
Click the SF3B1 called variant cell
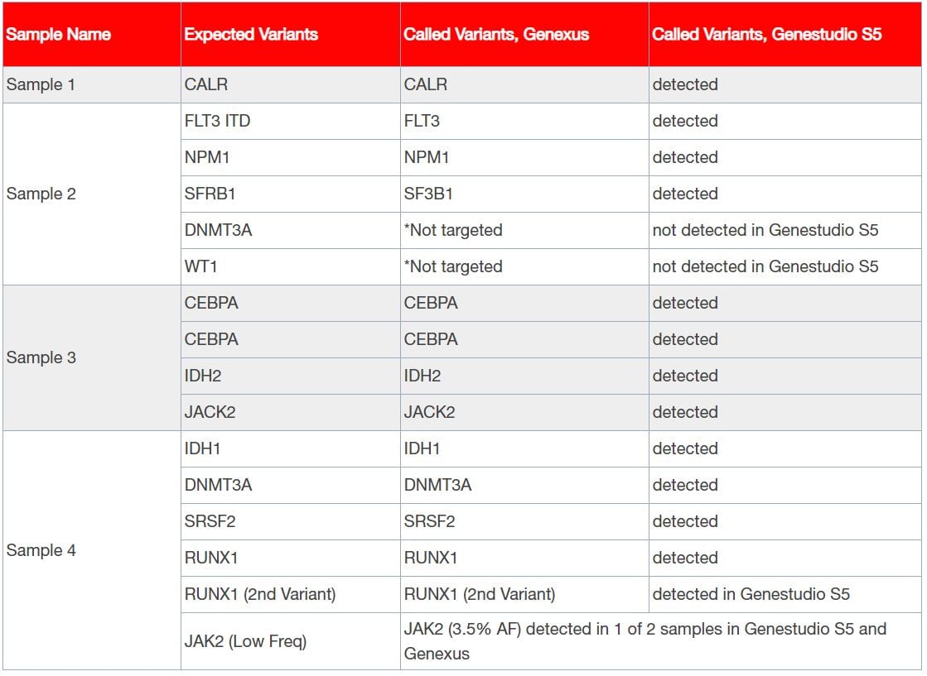pos(428,194)
